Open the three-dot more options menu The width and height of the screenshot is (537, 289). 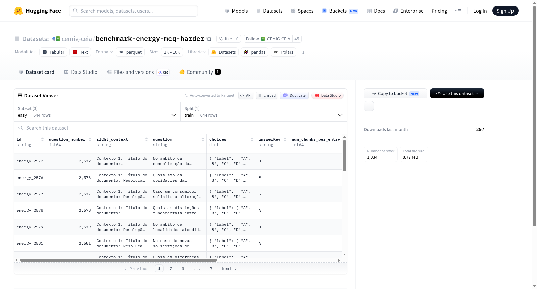pyautogui.click(x=369, y=106)
